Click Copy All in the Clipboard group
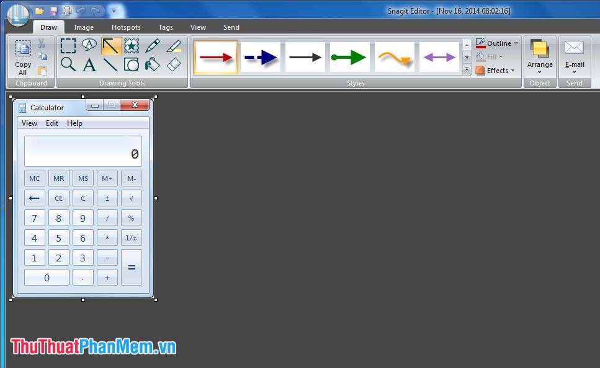 tap(22, 56)
